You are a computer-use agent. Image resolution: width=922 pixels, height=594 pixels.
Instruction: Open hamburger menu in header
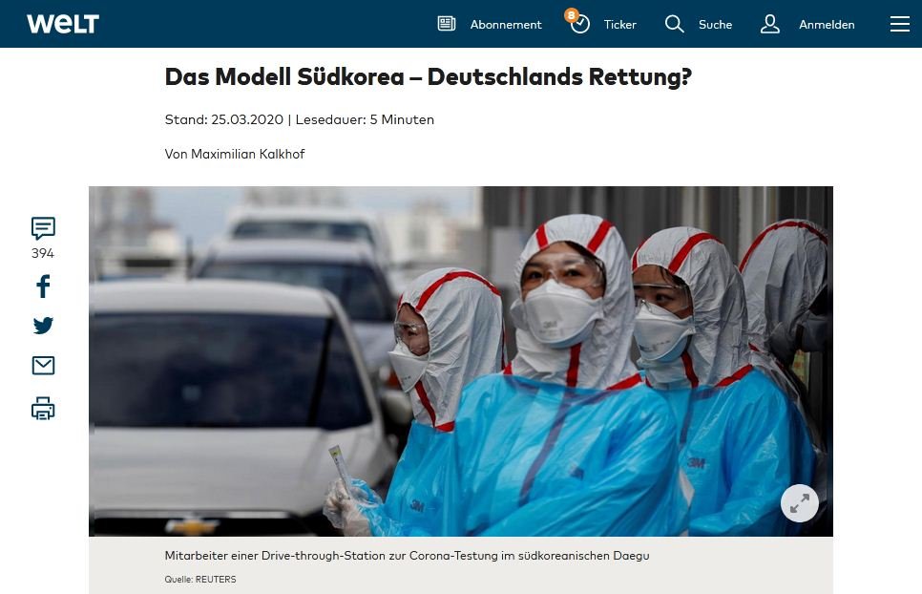coord(900,24)
